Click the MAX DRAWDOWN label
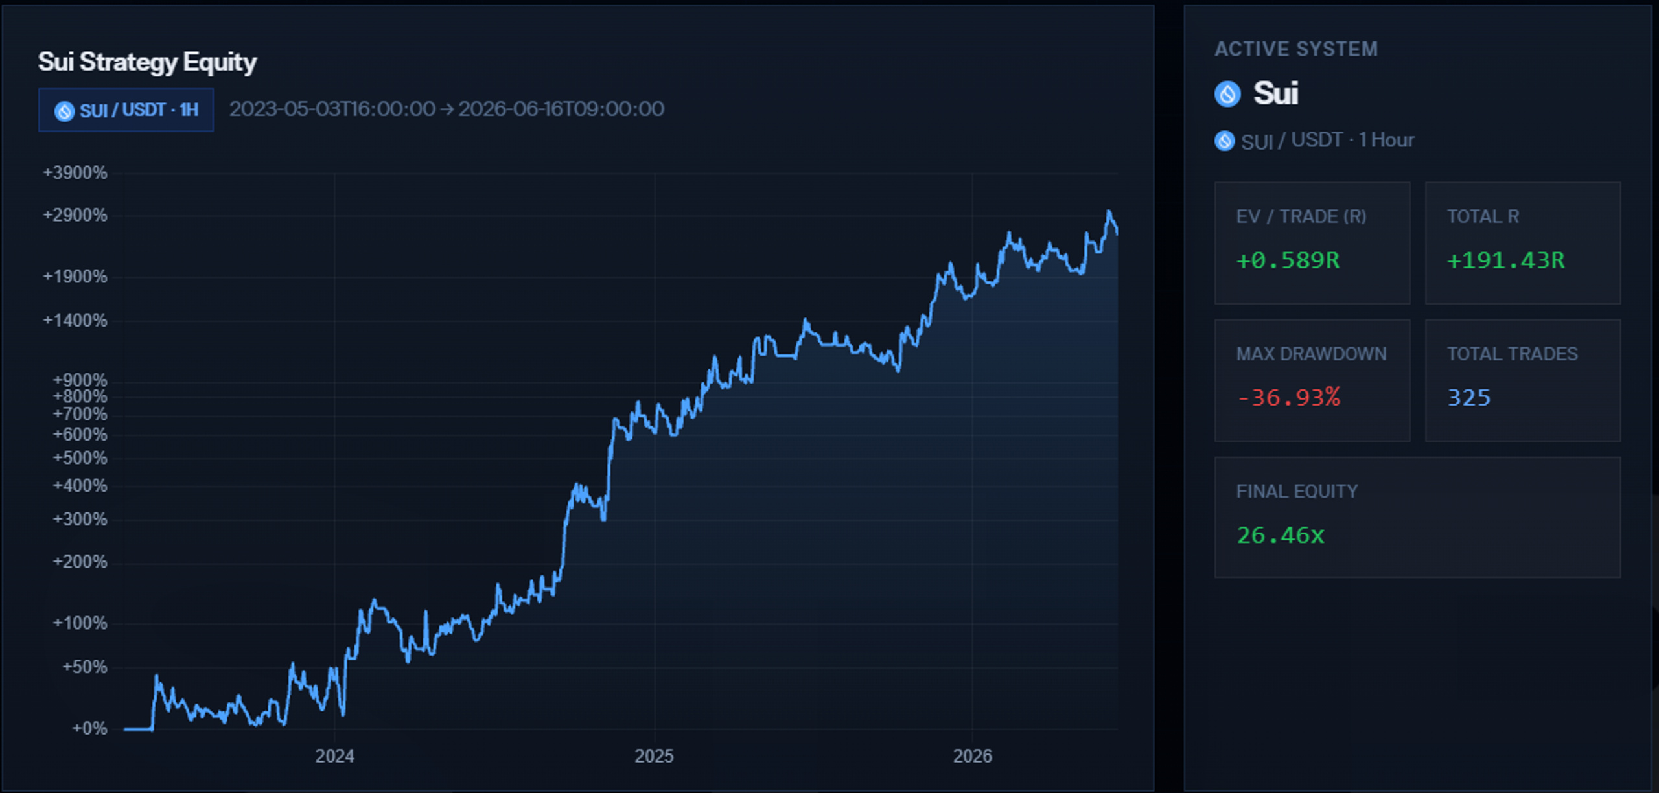 pyautogui.click(x=1311, y=354)
